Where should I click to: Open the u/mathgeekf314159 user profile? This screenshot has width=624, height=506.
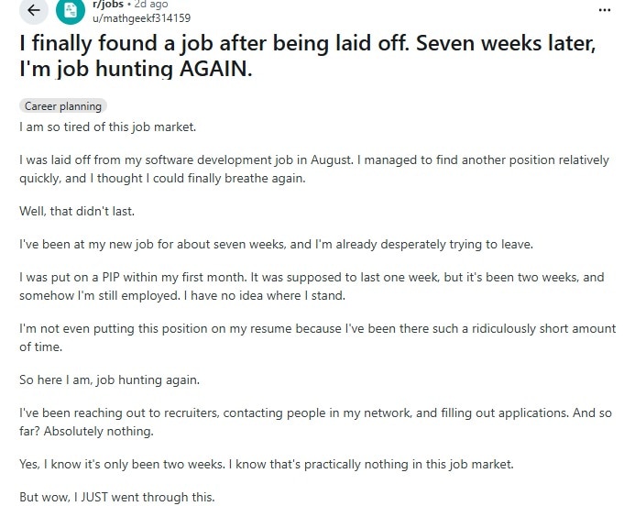[141, 18]
